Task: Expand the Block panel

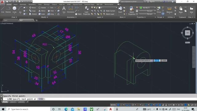Action: point(123,17)
